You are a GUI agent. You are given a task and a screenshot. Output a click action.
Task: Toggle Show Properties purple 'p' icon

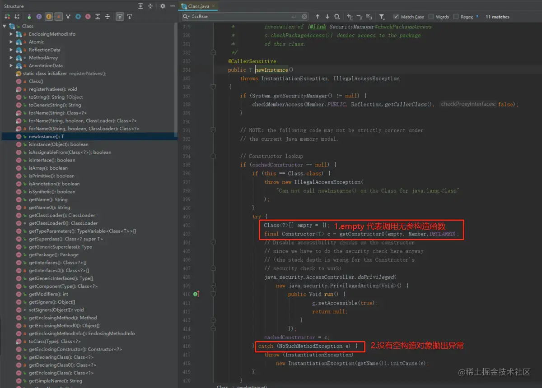pos(39,17)
